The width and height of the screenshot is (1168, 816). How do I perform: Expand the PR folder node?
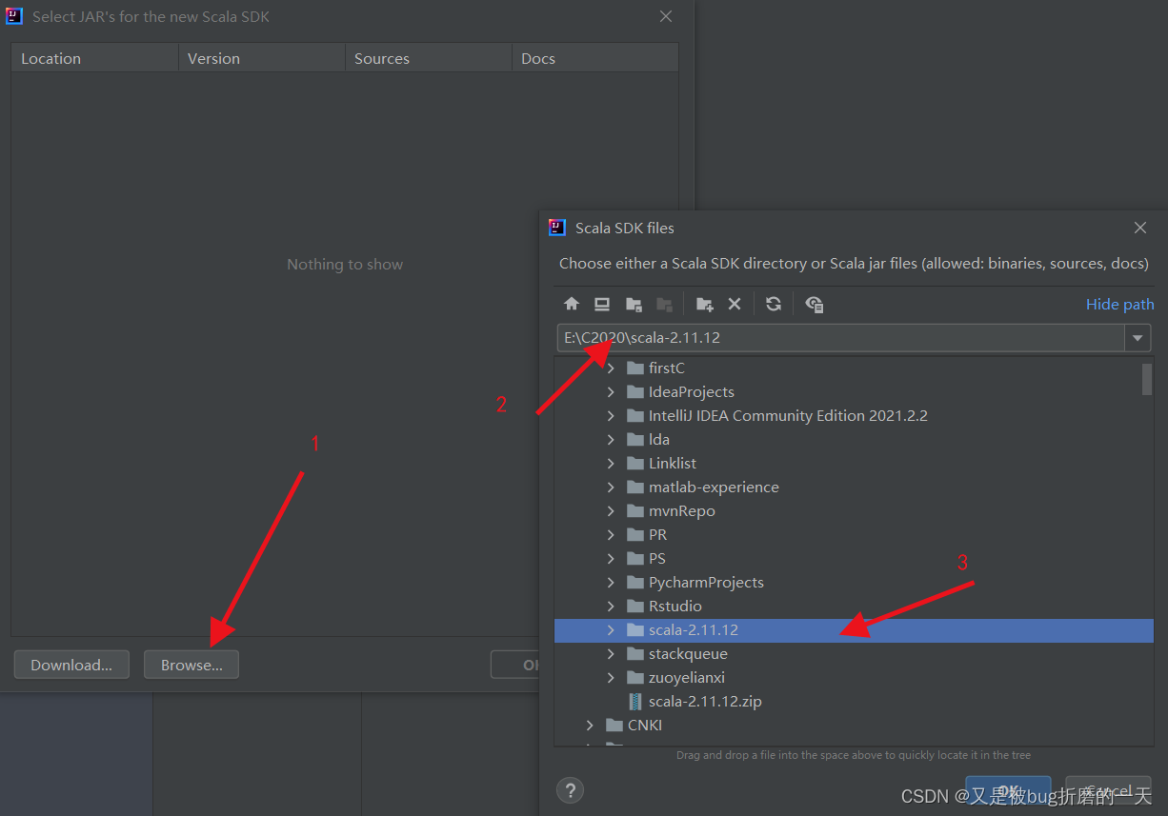611,535
